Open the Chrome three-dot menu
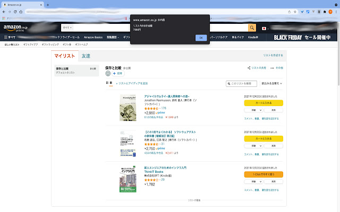 coord(336,12)
